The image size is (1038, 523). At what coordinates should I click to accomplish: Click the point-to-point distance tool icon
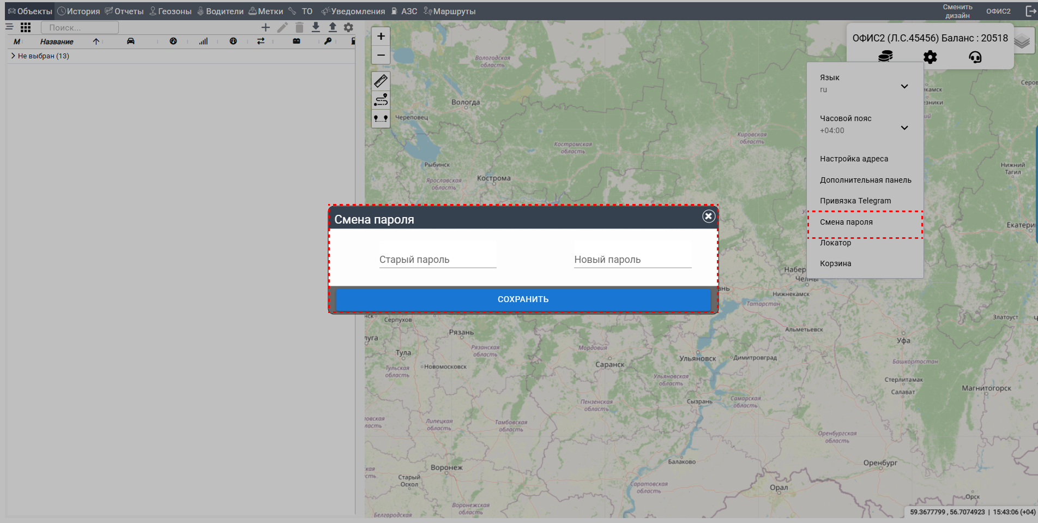(381, 118)
